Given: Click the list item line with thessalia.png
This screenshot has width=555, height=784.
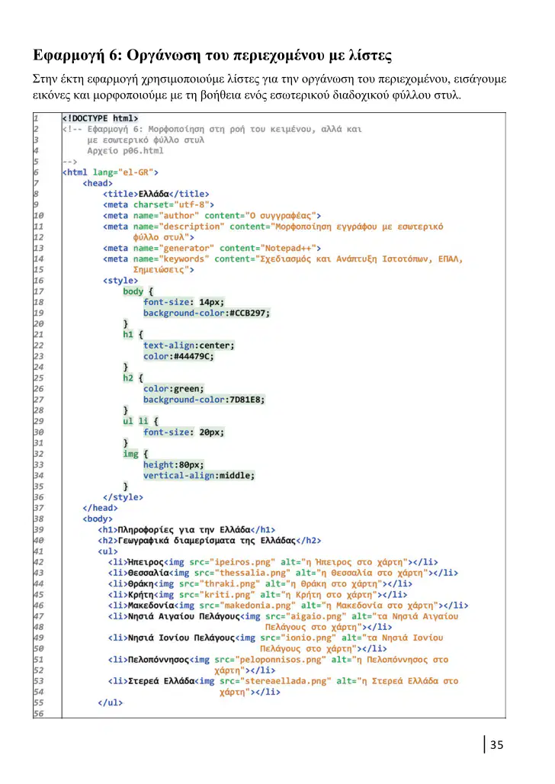Looking at the screenshot, I should point(283,574).
